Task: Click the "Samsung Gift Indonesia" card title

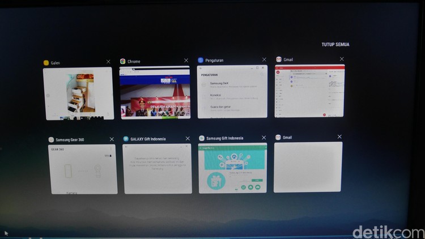Action: pos(225,138)
